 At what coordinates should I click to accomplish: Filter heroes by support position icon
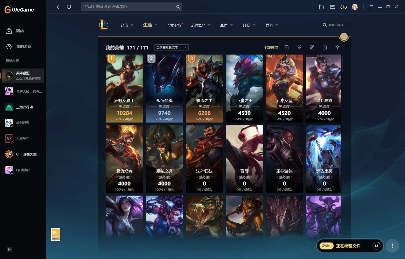click(337, 47)
